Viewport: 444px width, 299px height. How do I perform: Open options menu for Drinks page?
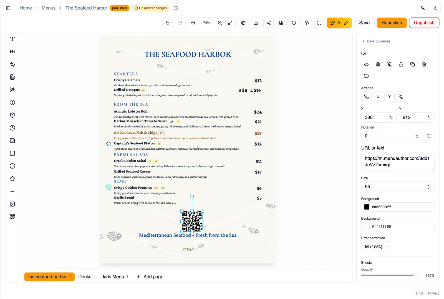(x=95, y=277)
